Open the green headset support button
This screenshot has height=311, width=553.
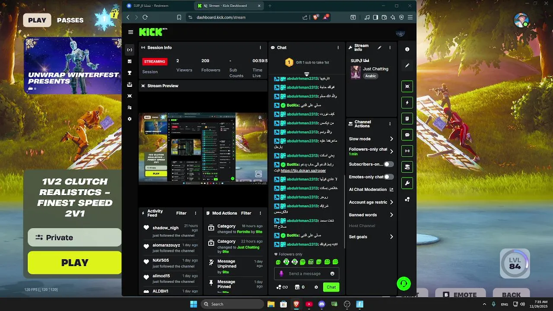tap(404, 283)
